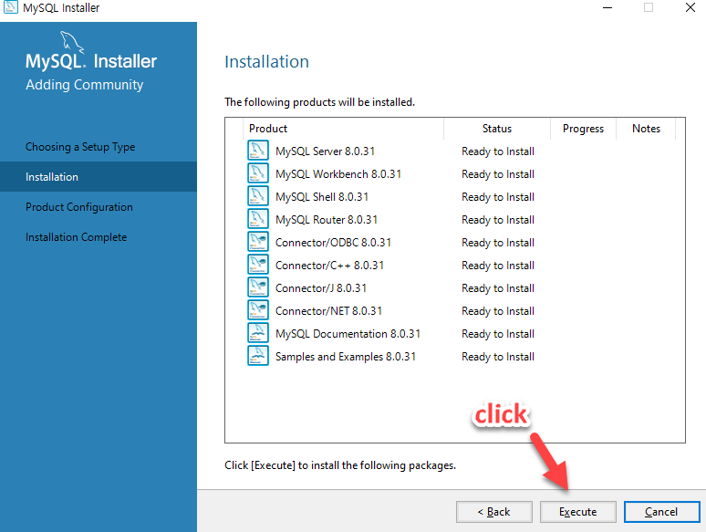
Task: Click the Notes column header
Action: tap(646, 129)
